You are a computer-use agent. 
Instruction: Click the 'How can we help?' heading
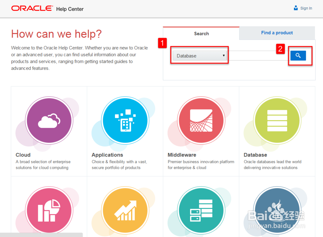coord(56,34)
